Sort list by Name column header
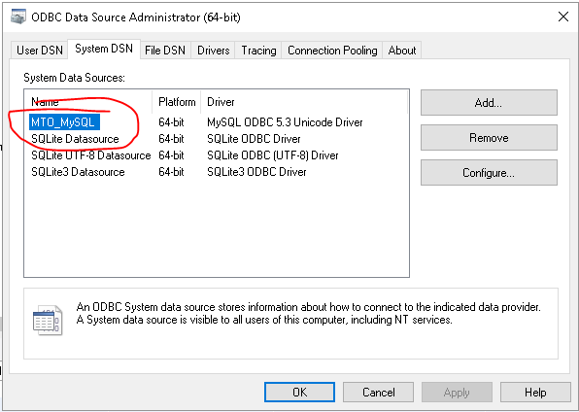 pos(88,102)
